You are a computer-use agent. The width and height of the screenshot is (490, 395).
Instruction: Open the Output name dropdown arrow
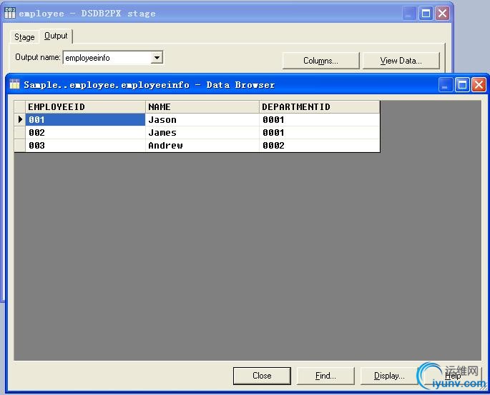tap(157, 58)
